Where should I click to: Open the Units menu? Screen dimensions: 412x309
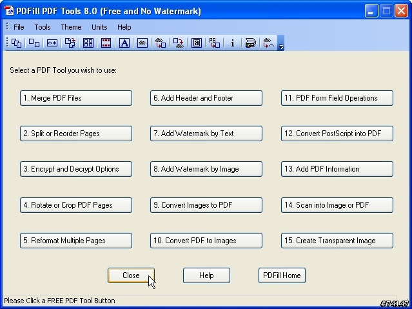(x=99, y=27)
